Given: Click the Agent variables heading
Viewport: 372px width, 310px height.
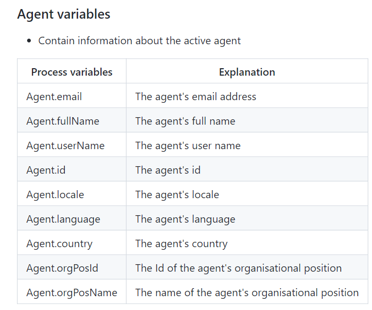Looking at the screenshot, I should point(64,14).
